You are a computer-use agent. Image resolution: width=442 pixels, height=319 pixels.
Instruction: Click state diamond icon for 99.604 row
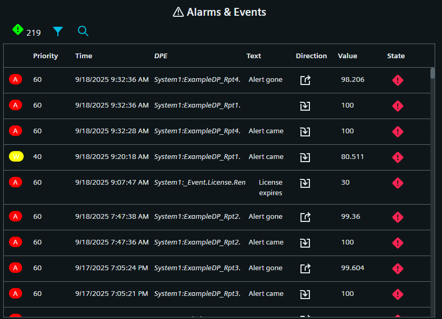(x=398, y=268)
